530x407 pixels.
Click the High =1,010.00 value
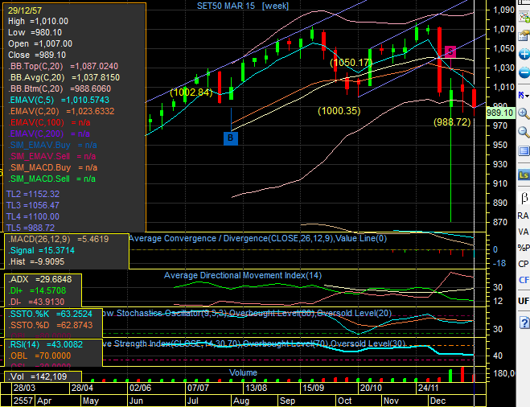tap(38, 21)
